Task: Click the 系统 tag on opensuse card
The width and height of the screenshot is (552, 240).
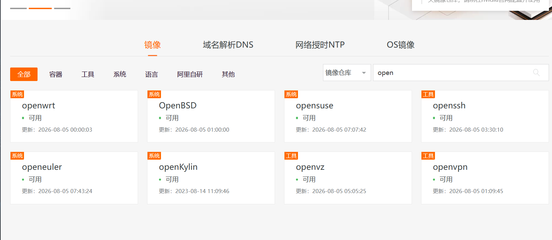Action: 291,94
